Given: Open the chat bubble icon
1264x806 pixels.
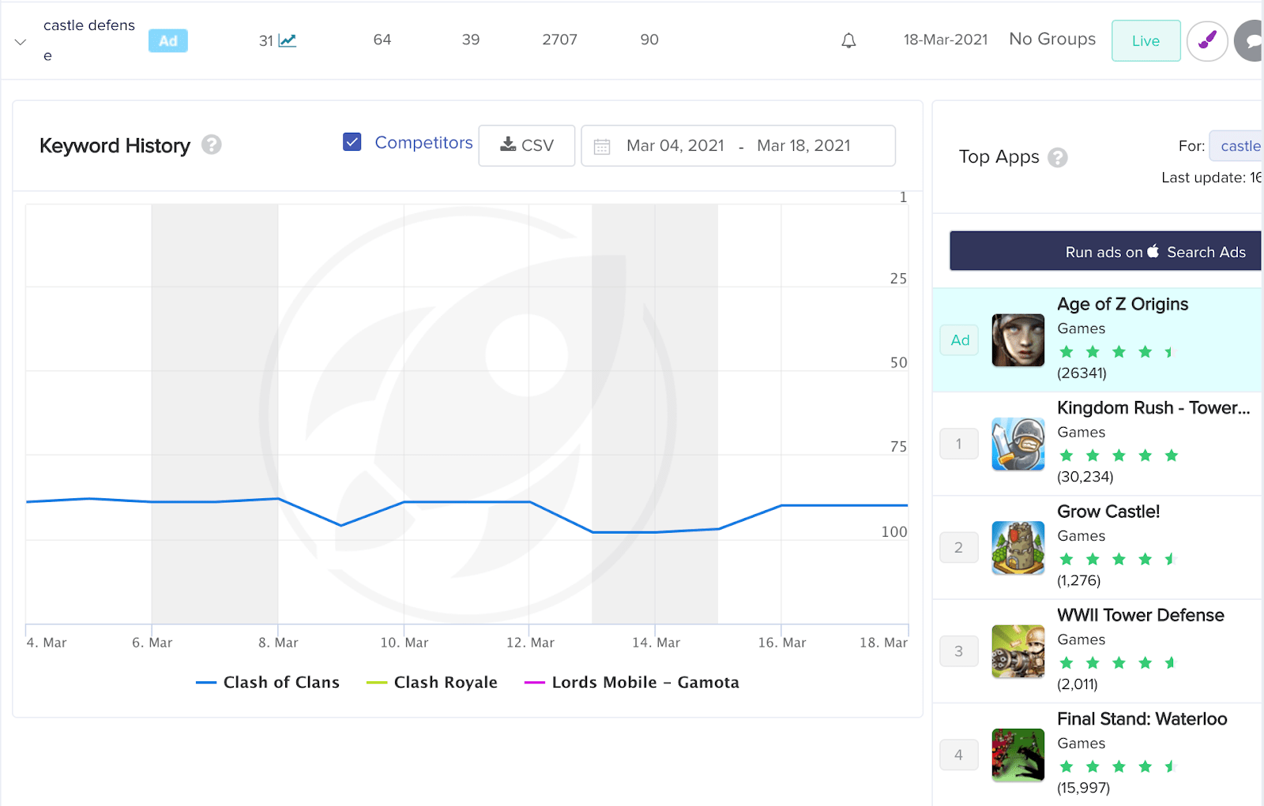Looking at the screenshot, I should [x=1250, y=41].
